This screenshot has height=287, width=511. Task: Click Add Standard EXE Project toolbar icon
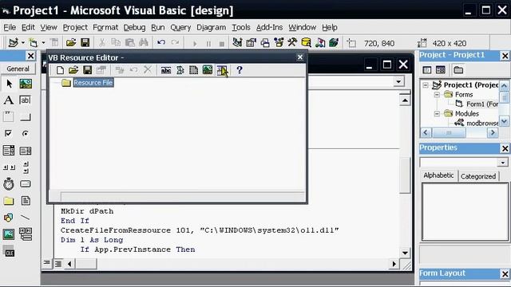pyautogui.click(x=13, y=42)
